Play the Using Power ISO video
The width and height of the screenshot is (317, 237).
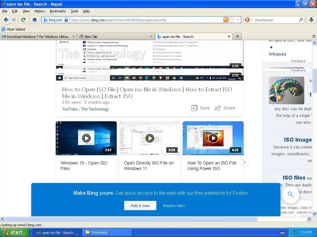click(213, 138)
